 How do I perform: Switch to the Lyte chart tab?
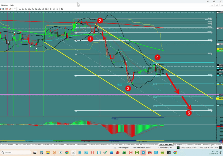(x=212, y=144)
